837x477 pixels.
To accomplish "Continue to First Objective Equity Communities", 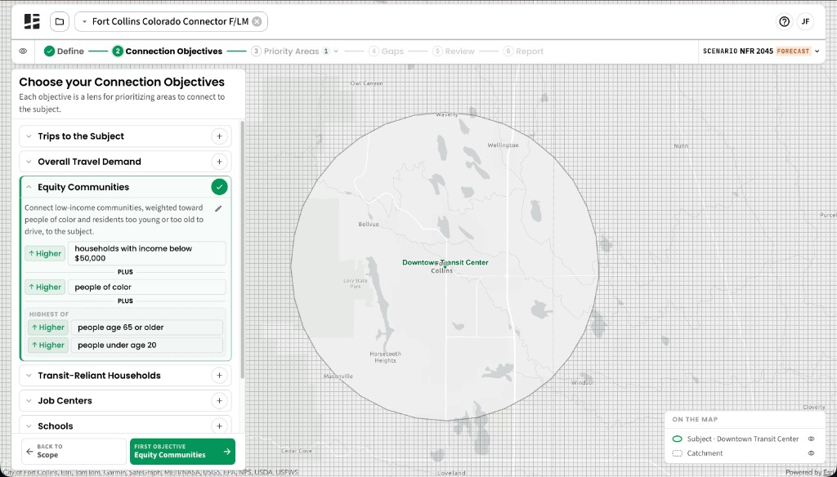I will [182, 452].
